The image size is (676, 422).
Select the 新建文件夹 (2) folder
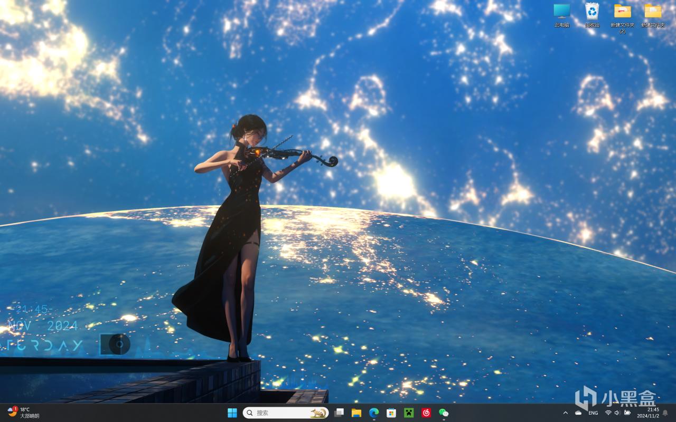(622, 18)
